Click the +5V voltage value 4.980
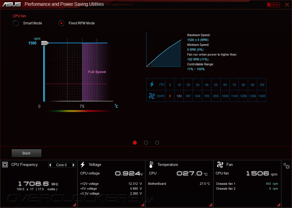 tap(136, 188)
